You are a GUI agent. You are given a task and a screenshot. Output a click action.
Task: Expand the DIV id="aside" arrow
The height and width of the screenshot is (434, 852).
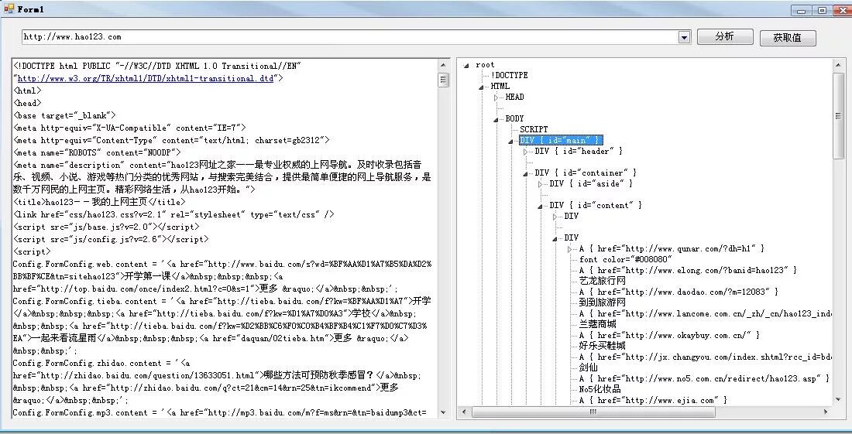(540, 184)
